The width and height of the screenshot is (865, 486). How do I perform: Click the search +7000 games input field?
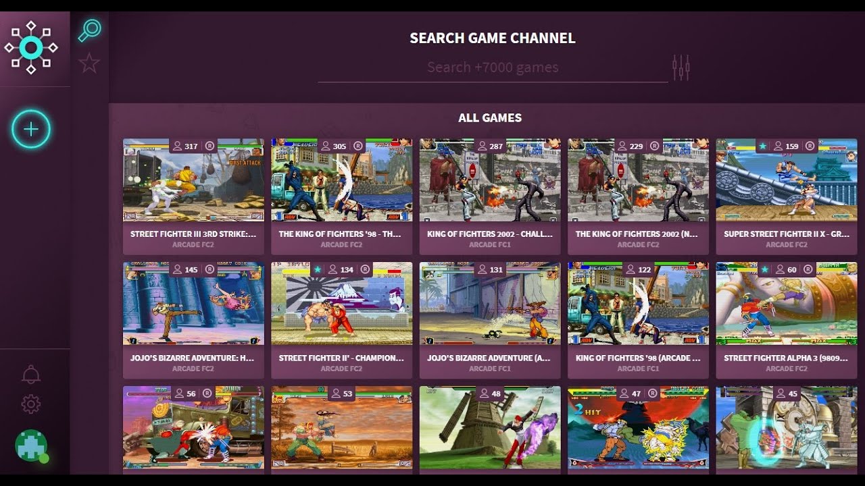493,67
